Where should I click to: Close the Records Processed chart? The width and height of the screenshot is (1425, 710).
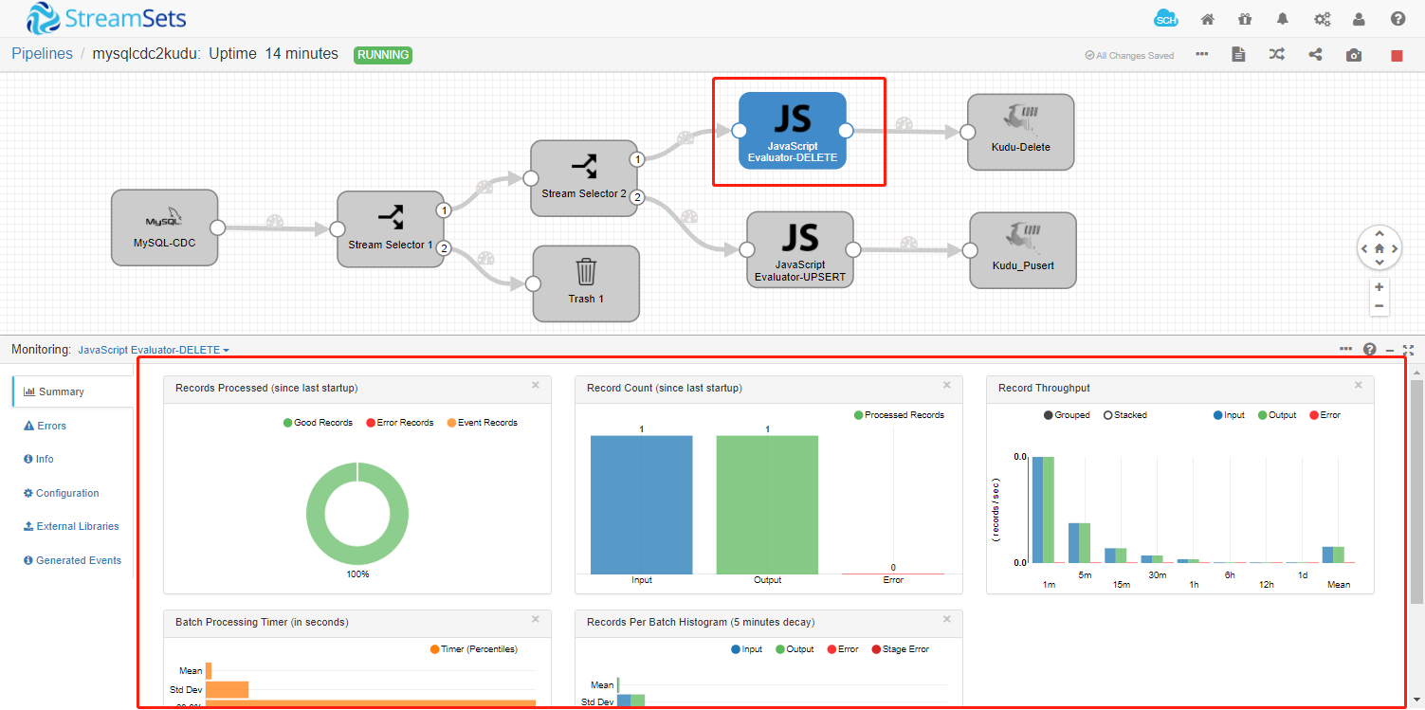pyautogui.click(x=536, y=385)
